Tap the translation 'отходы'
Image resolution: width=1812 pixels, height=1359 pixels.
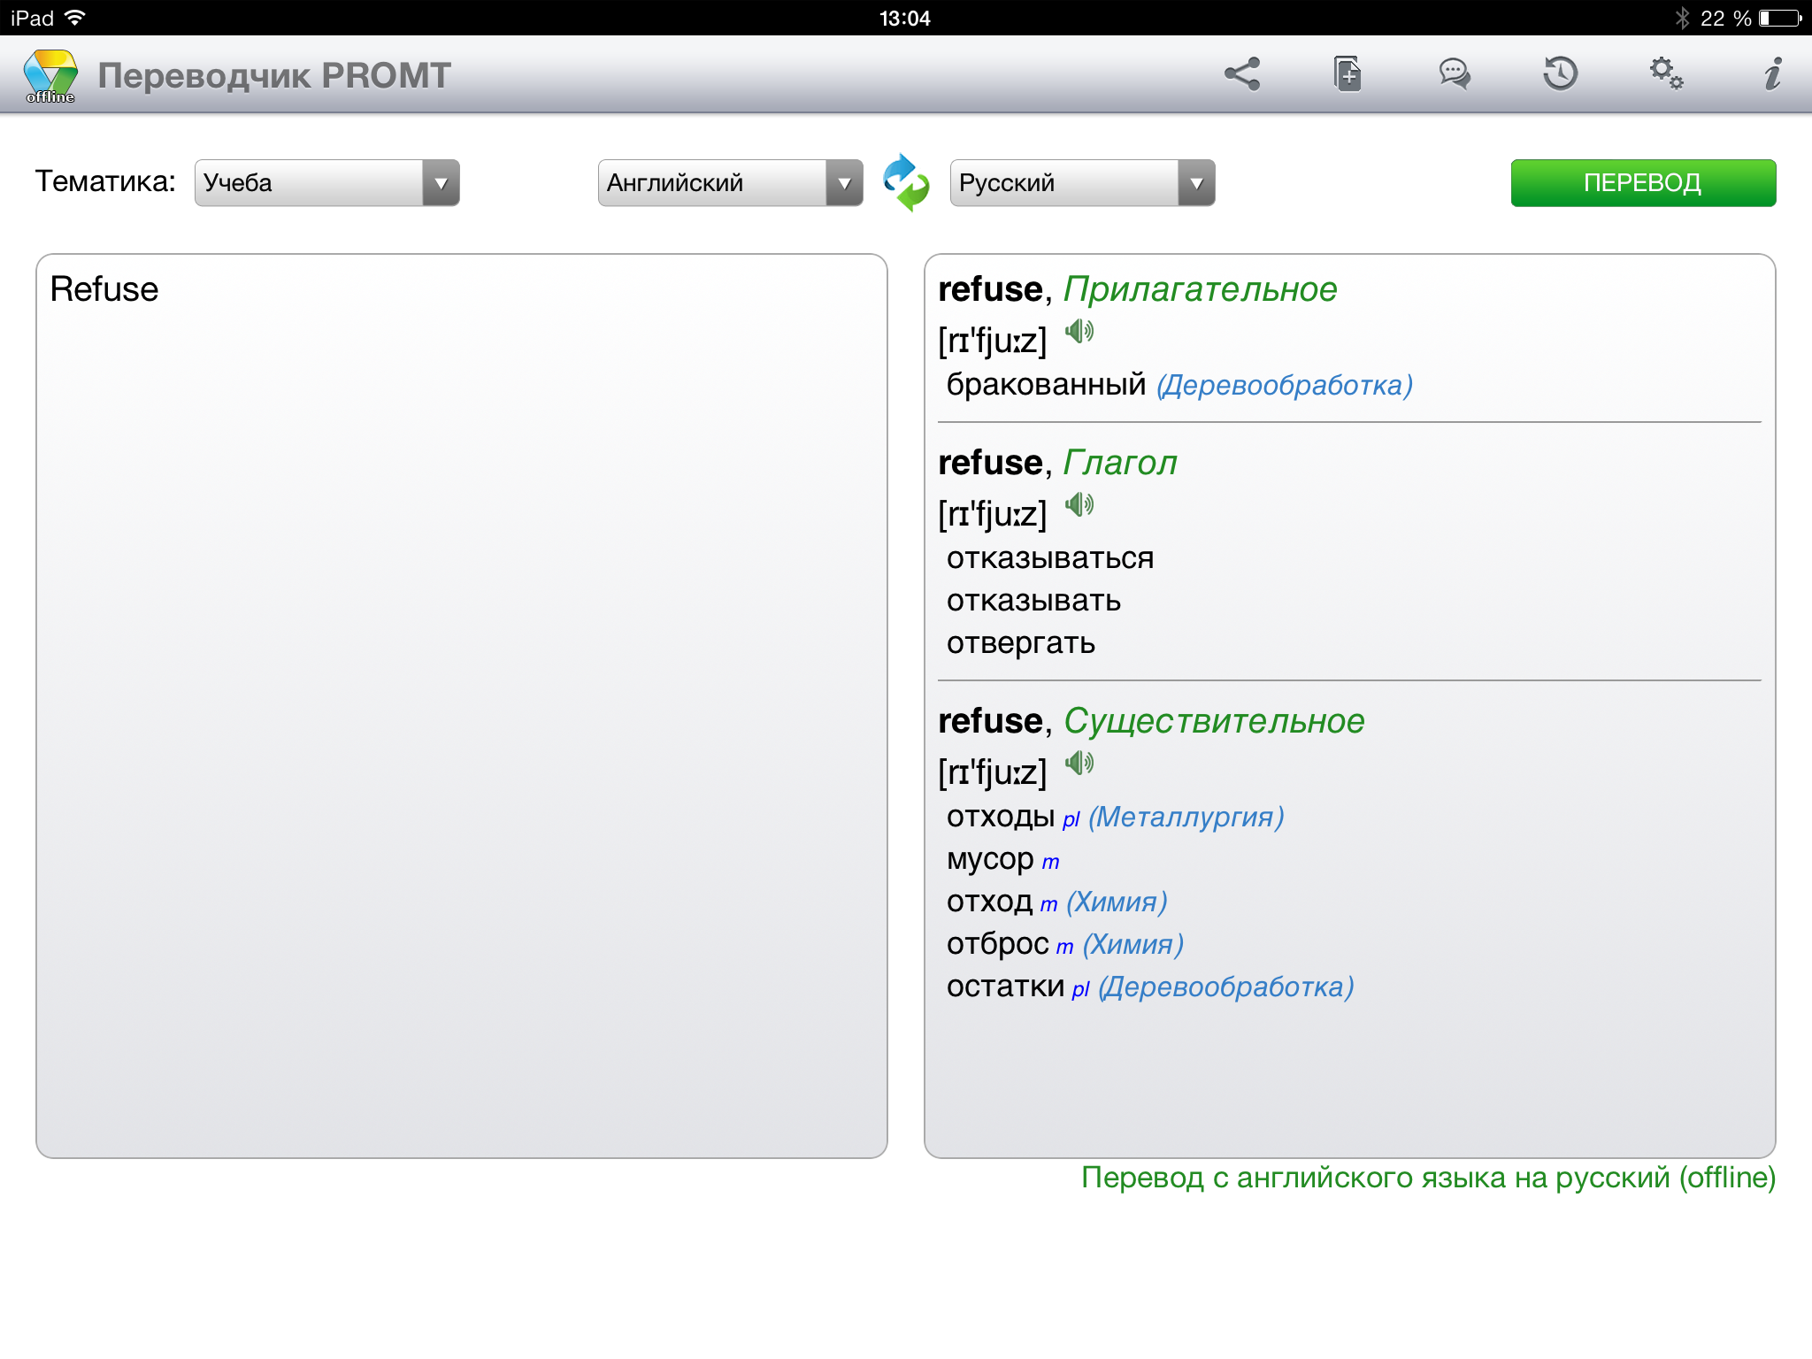[1001, 817]
